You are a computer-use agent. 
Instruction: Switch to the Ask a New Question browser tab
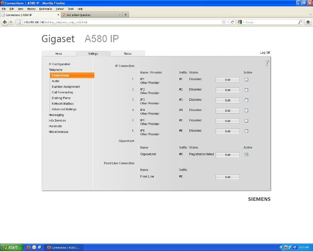point(92,15)
